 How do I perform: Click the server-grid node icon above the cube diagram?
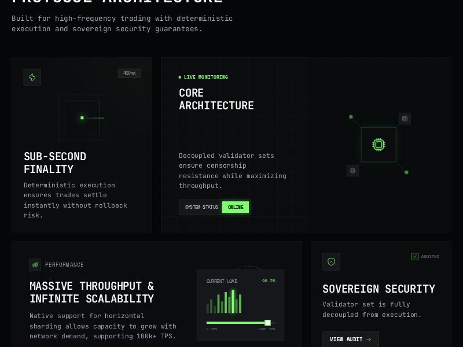click(405, 118)
